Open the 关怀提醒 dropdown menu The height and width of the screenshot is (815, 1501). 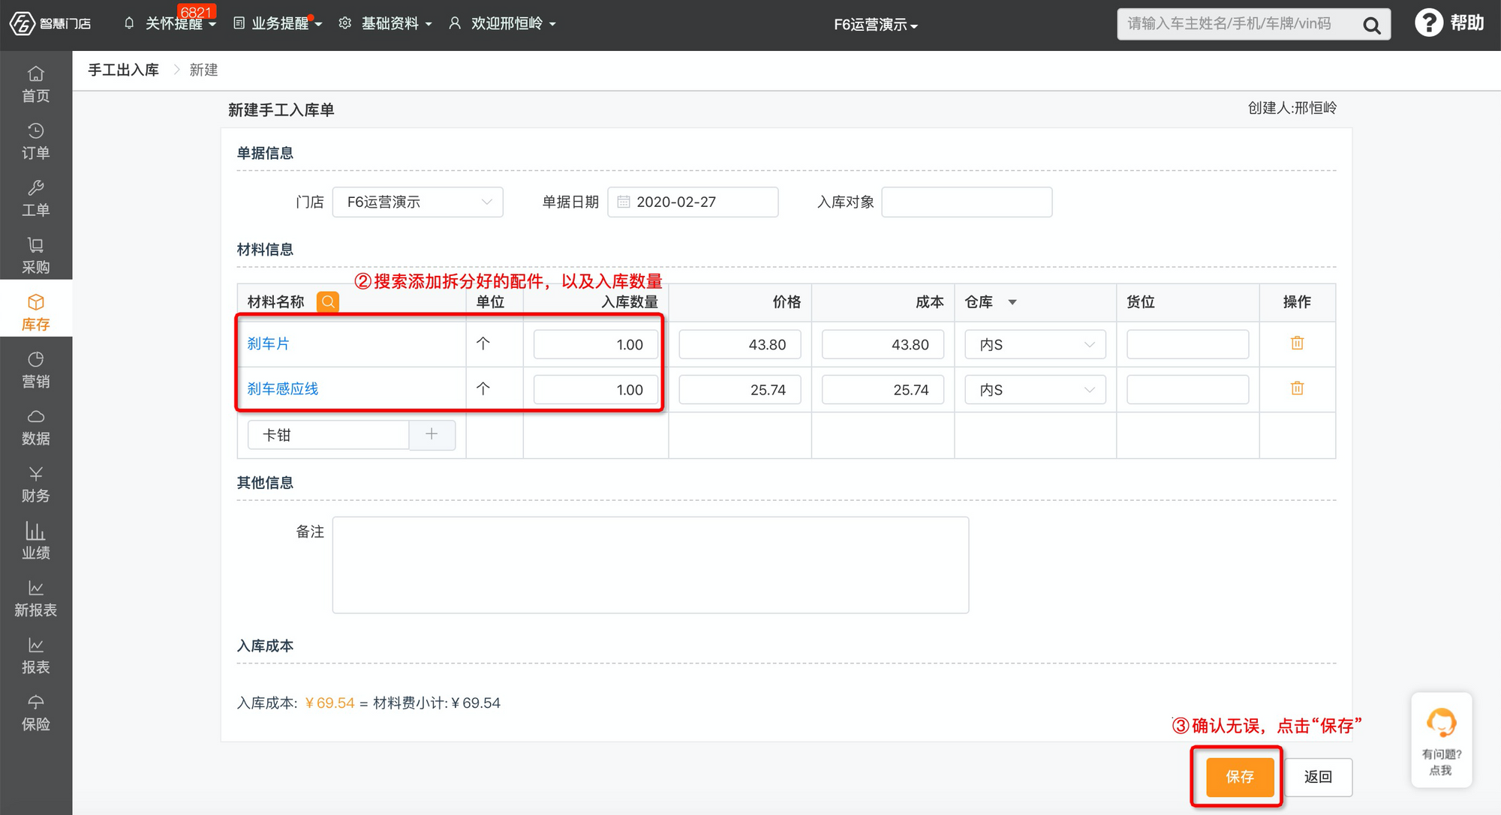(x=170, y=23)
